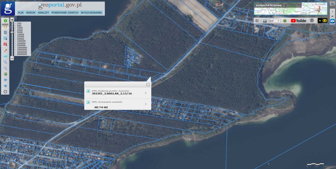336x169 pixels.
Task: Open the WMS services icon
Action: pos(265,21)
